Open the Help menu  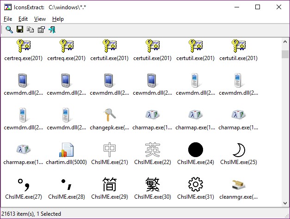(x=58, y=19)
